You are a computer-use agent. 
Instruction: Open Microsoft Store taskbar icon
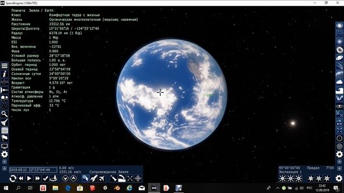(80, 188)
